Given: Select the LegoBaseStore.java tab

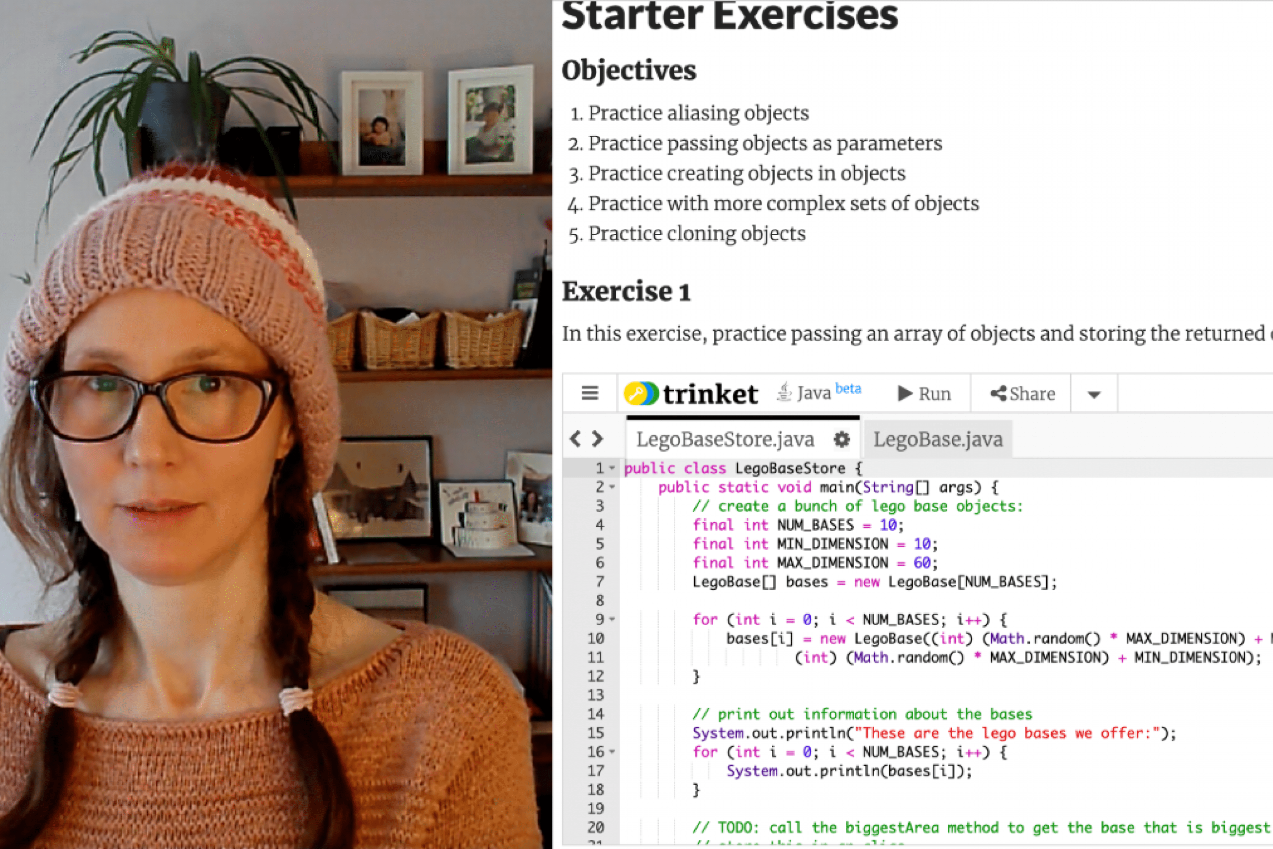Looking at the screenshot, I should 726,440.
